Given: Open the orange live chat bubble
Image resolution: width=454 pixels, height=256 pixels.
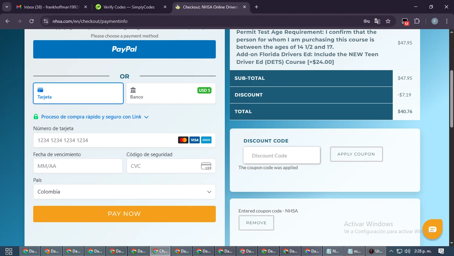Looking at the screenshot, I should coord(433,229).
